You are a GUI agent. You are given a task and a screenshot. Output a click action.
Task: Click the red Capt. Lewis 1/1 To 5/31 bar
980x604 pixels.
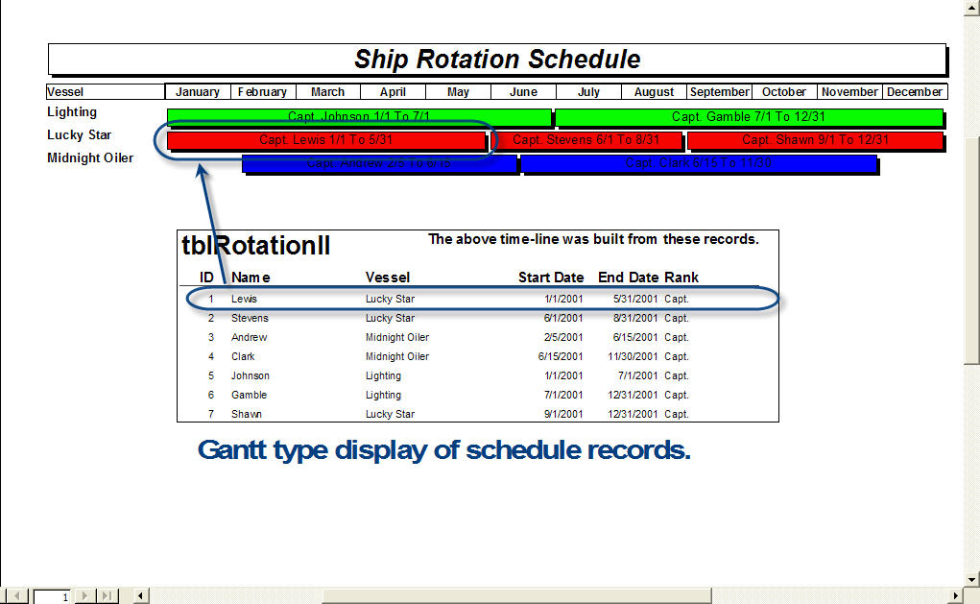click(x=325, y=140)
